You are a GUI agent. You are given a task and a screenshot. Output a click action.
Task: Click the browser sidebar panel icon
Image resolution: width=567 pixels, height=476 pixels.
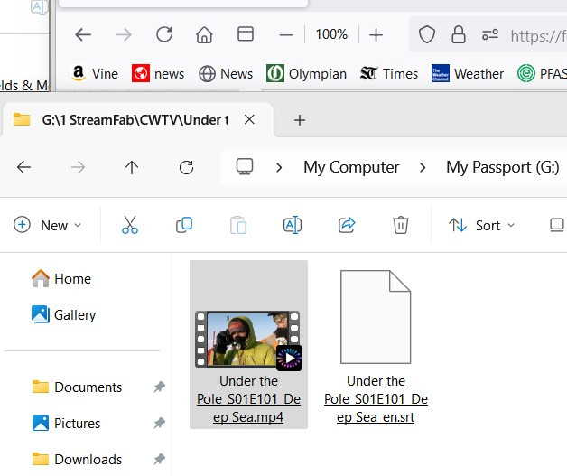coord(246,34)
